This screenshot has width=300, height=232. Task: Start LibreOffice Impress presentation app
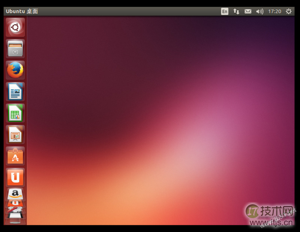(15, 134)
